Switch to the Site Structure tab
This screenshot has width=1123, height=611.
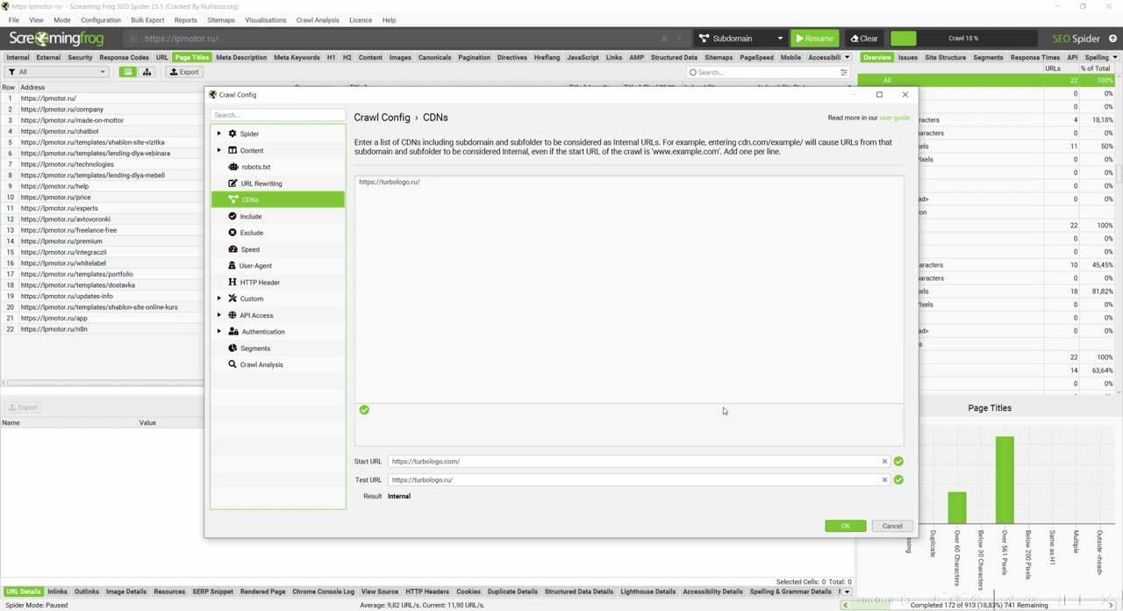pos(945,57)
